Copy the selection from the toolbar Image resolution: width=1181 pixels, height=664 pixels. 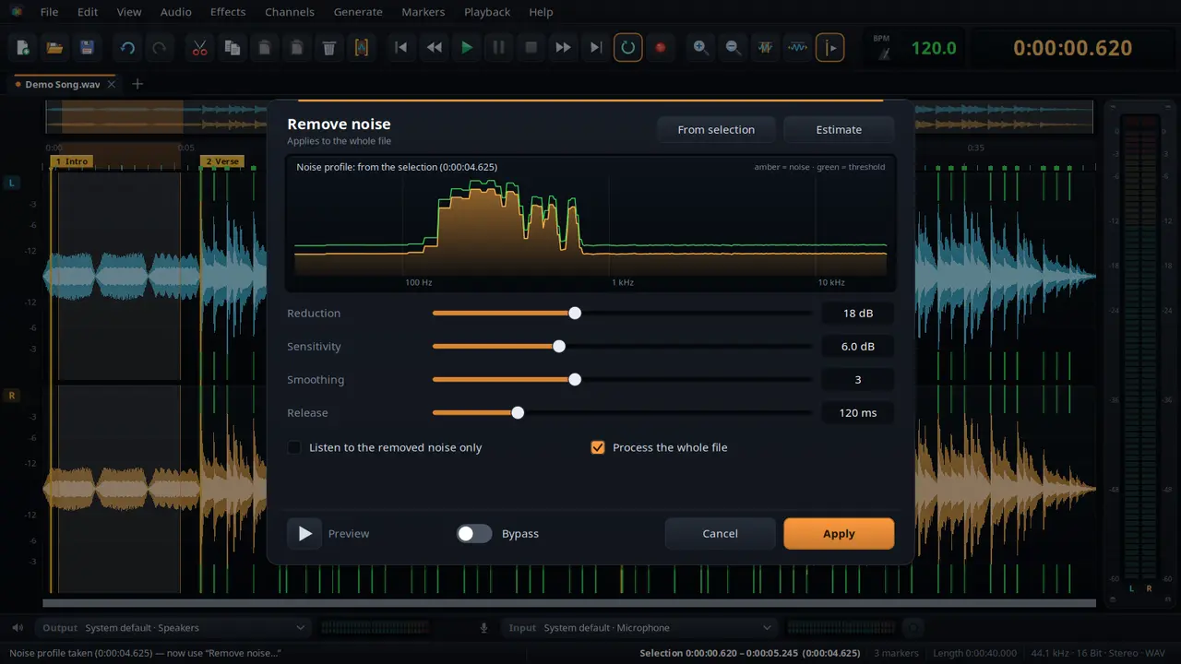232,48
